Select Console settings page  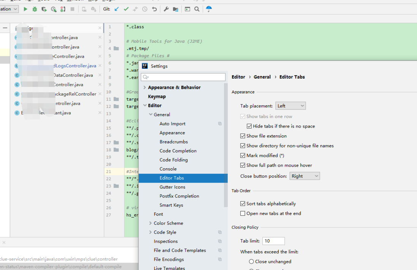168,169
